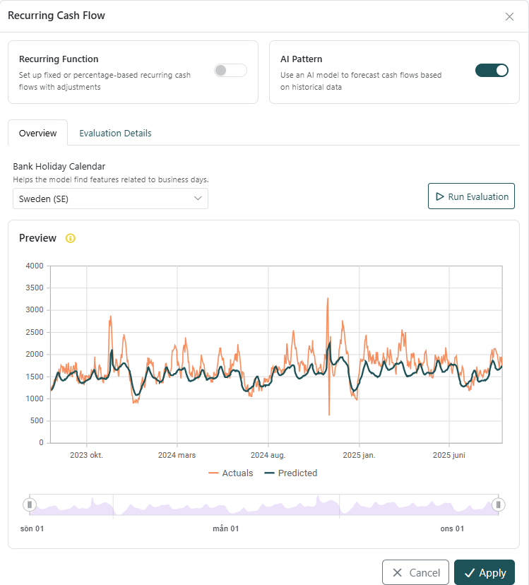Select the Overview tab
The image size is (529, 585).
tap(38, 133)
